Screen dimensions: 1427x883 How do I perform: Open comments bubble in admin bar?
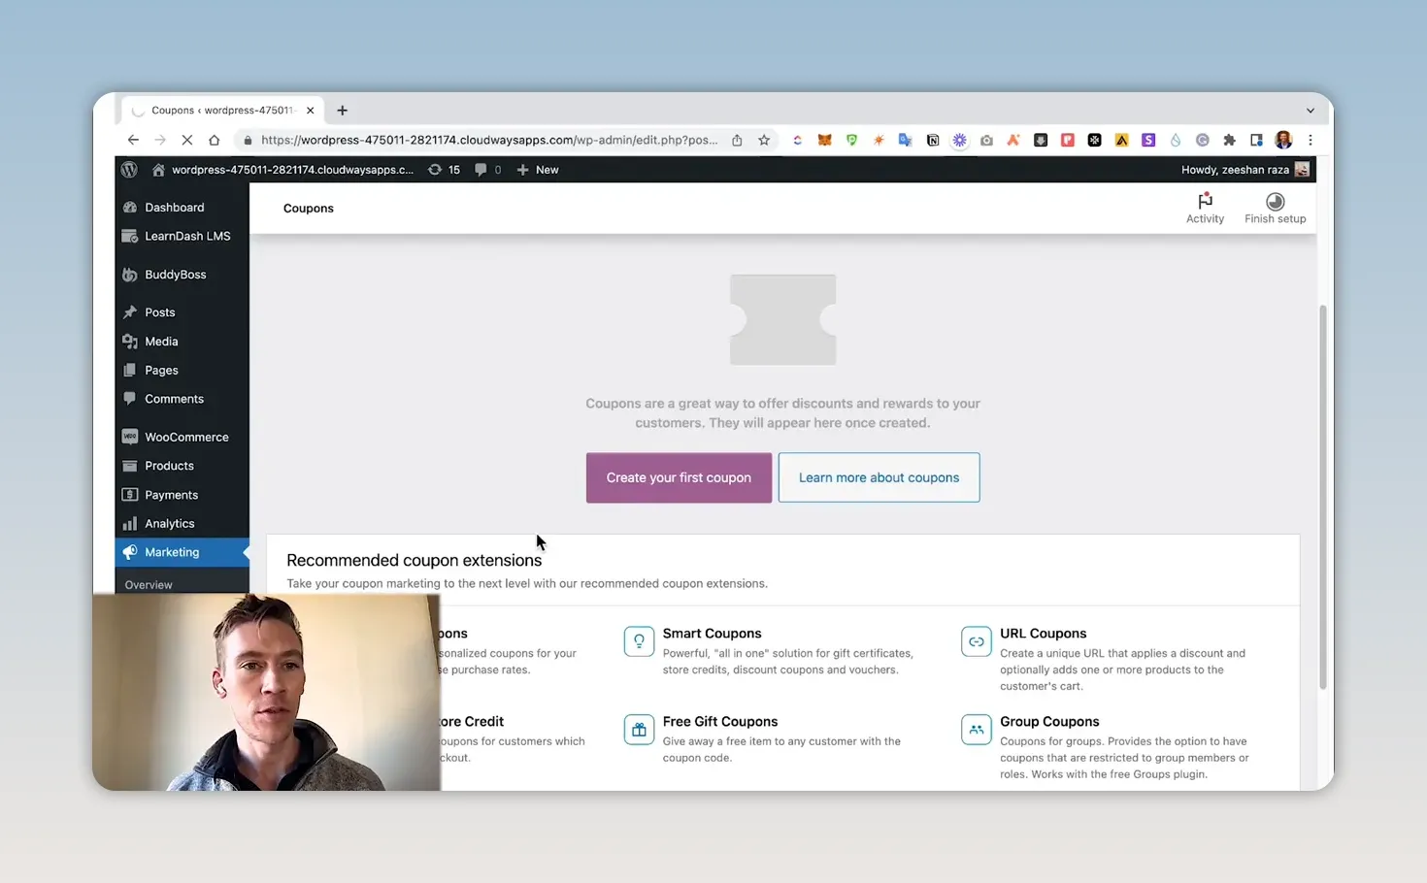[487, 170]
